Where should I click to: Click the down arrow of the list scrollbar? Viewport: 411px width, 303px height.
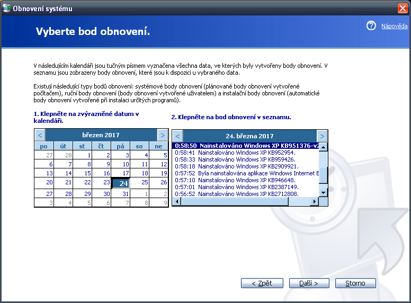coord(324,193)
